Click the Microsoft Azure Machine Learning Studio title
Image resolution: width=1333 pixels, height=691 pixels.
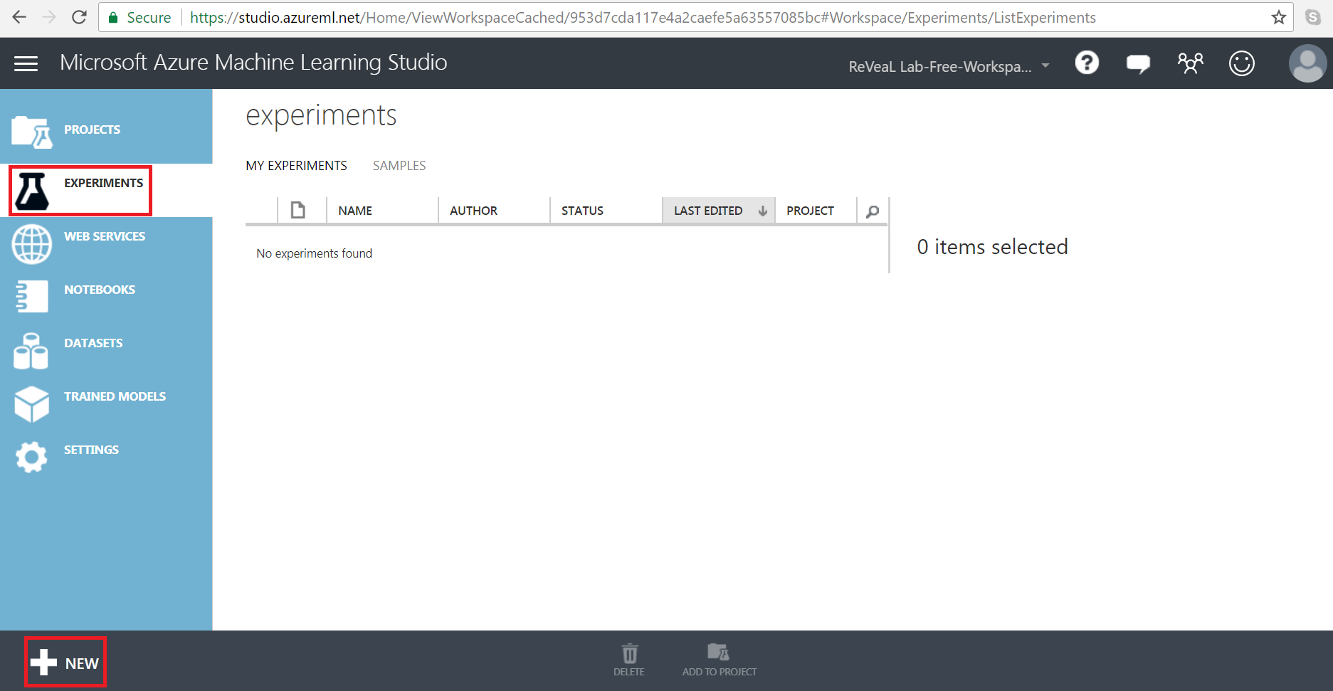(x=253, y=63)
